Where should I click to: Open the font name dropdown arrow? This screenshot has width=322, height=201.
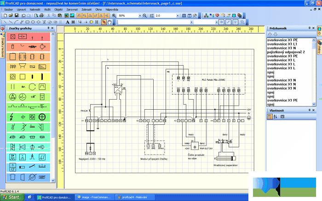tap(191, 22)
